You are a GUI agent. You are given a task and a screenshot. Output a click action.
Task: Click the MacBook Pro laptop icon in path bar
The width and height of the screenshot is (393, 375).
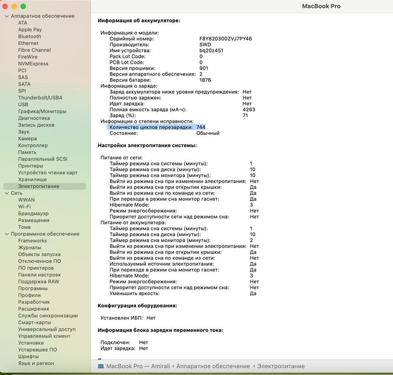(101, 366)
